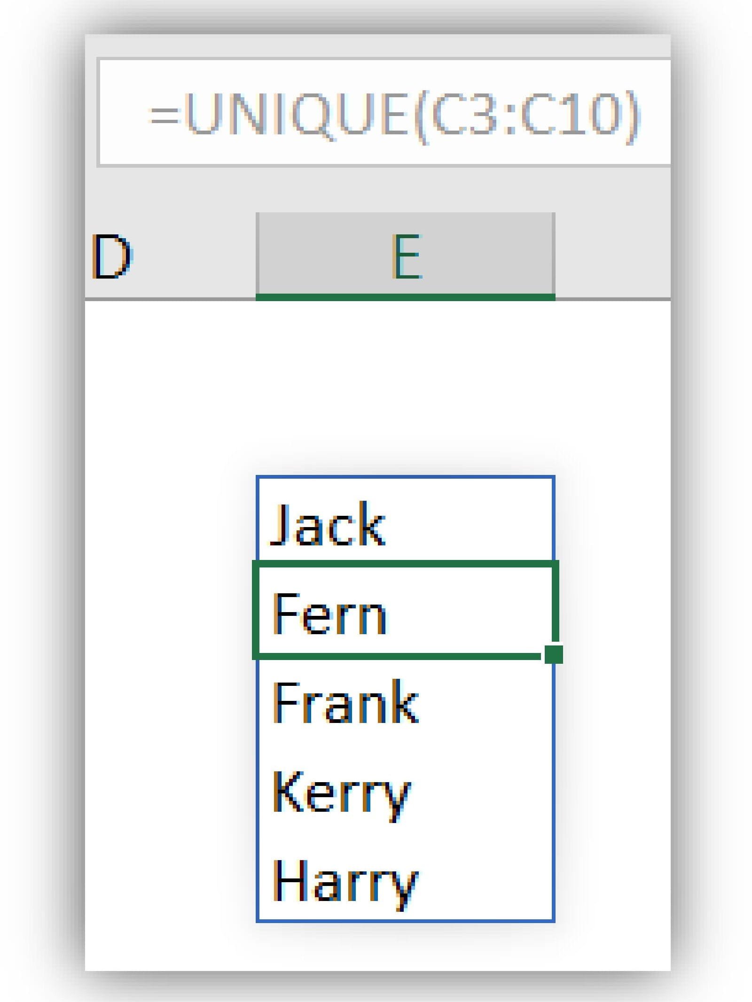The image size is (752, 1002).
Task: Select the empty cell right of Fern
Action: point(613,611)
